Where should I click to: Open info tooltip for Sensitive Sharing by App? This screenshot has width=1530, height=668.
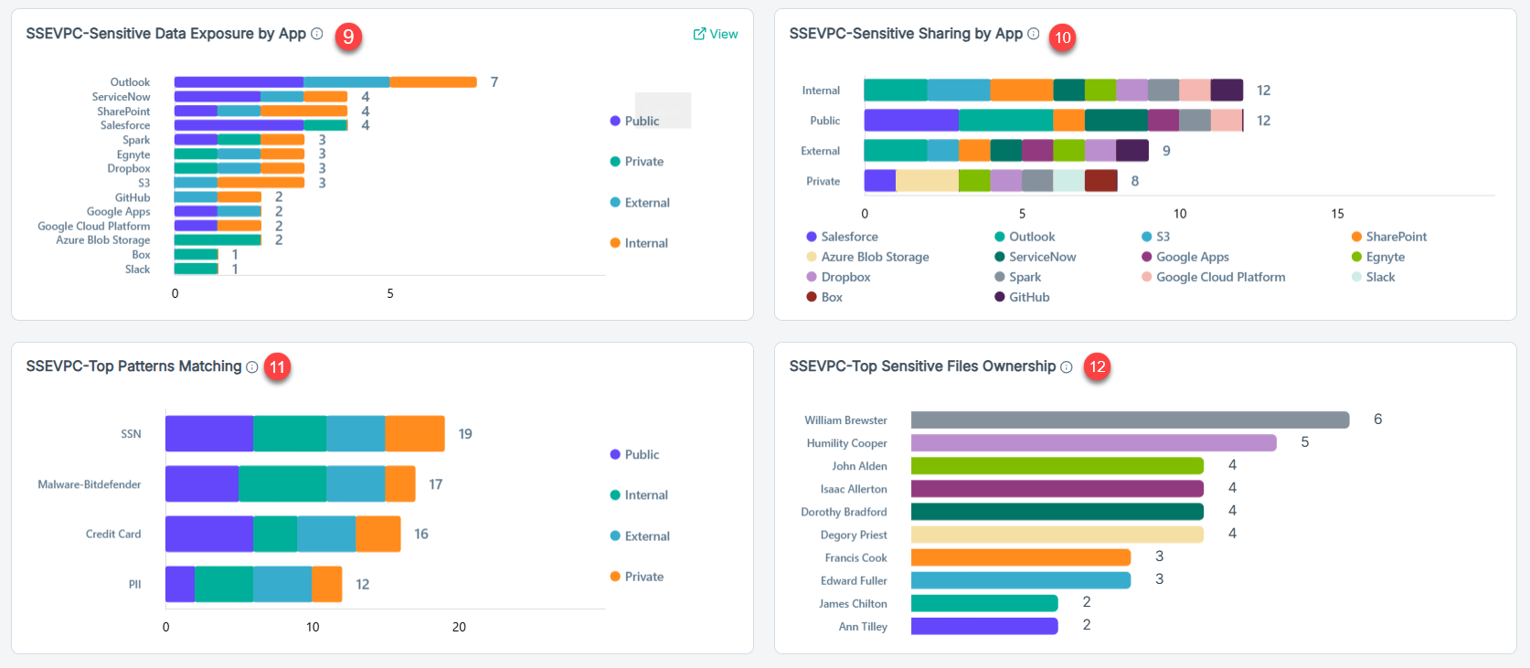pyautogui.click(x=1034, y=34)
